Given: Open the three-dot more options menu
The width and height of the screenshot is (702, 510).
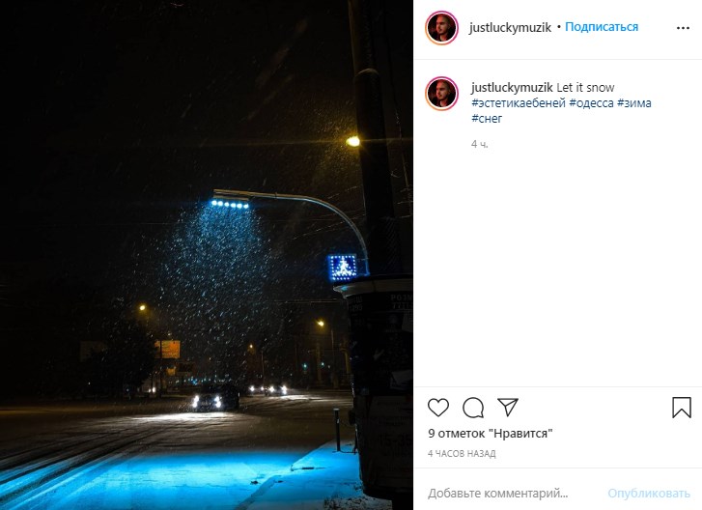Looking at the screenshot, I should tap(683, 28).
